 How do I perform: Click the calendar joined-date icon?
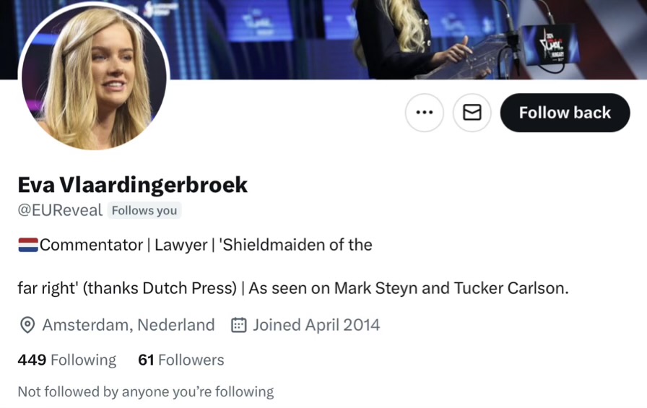(238, 325)
